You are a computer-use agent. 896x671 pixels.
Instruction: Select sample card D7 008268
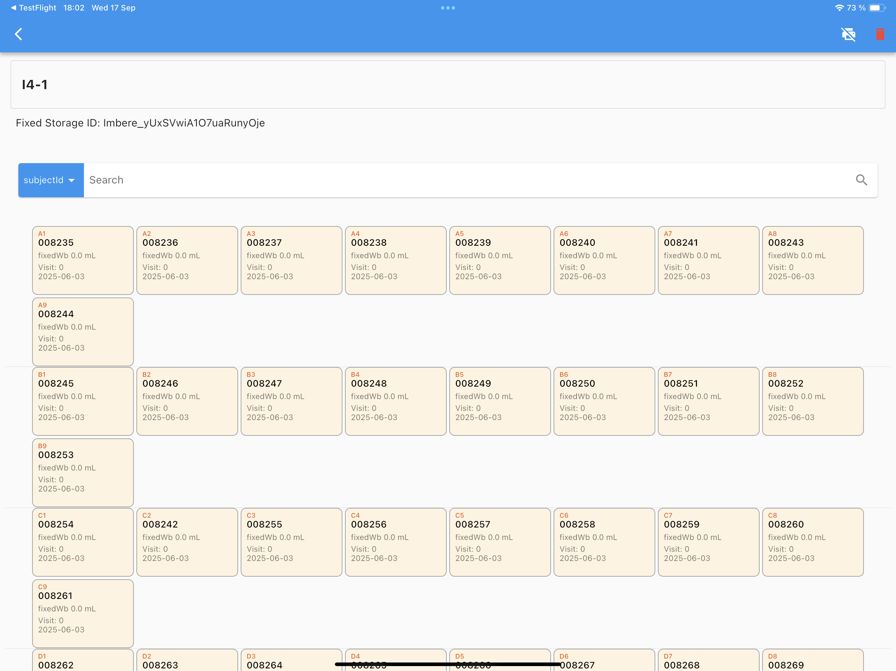[x=708, y=661]
